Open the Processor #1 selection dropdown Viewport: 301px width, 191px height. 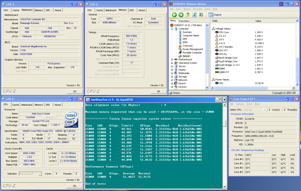click(40, 174)
